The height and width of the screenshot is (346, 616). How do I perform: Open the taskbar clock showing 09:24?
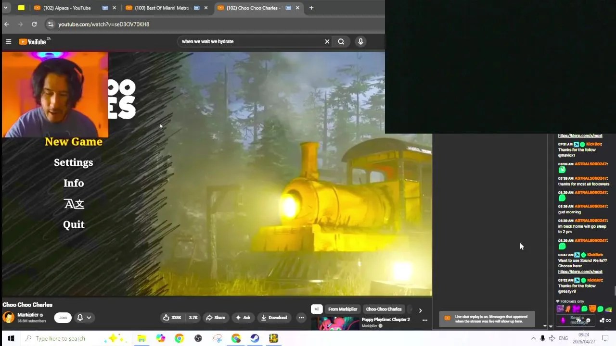click(584, 338)
